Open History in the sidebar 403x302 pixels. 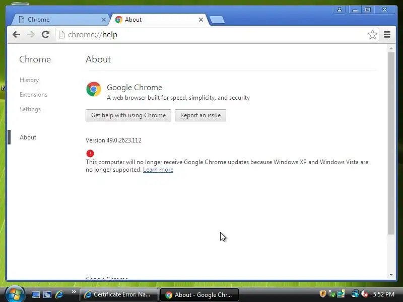tap(29, 80)
